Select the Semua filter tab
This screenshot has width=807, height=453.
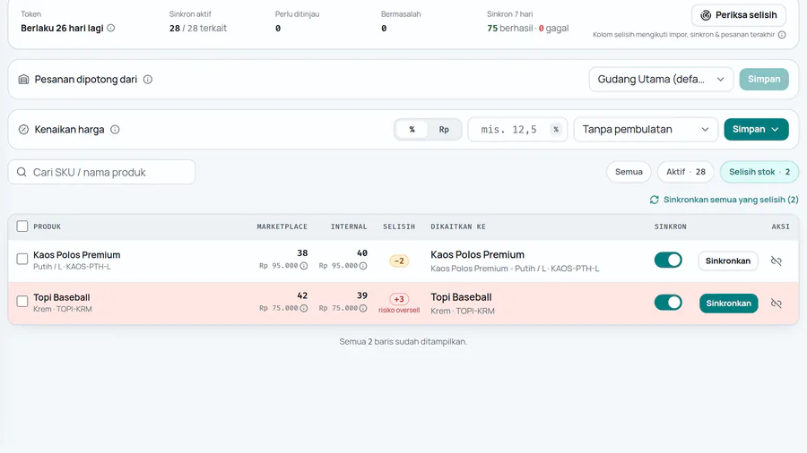[x=629, y=172]
